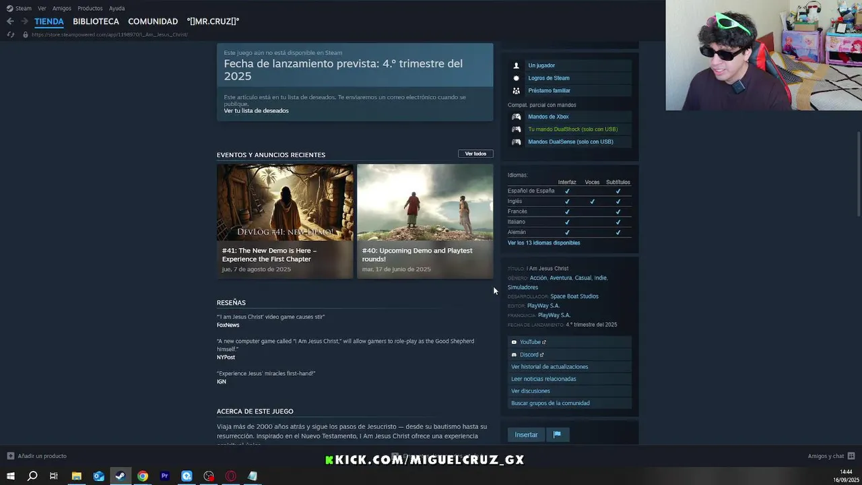Open Ver historial de actualizaciones

(550, 367)
